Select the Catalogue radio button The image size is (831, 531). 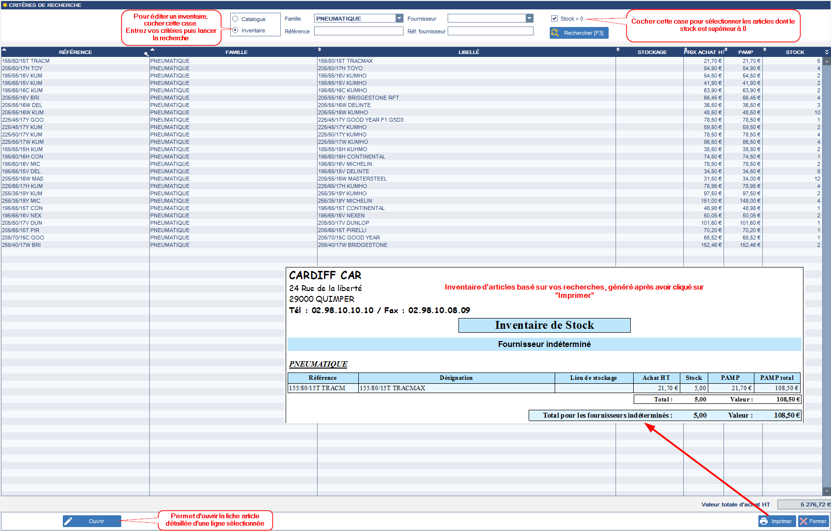(235, 19)
